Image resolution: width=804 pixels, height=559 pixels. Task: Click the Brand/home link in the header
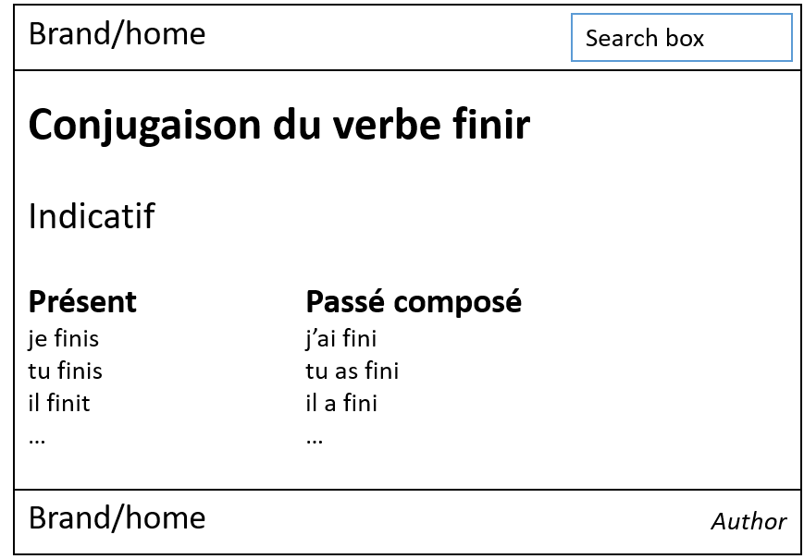click(x=117, y=34)
